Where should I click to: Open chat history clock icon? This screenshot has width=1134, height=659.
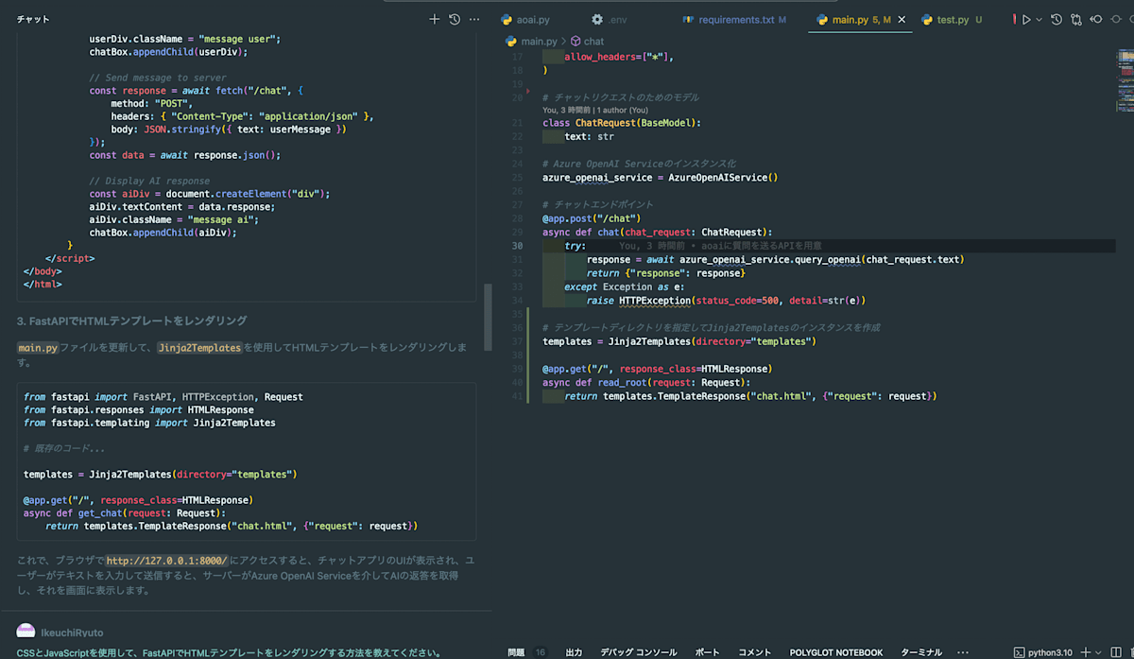pyautogui.click(x=455, y=19)
